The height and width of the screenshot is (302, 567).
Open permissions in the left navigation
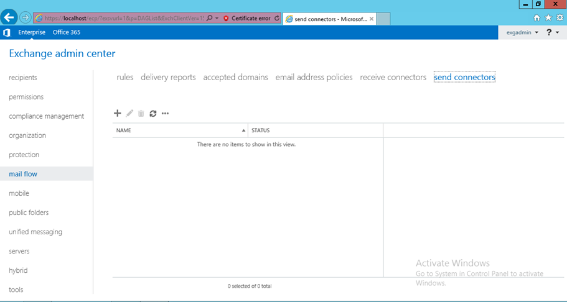(x=26, y=97)
